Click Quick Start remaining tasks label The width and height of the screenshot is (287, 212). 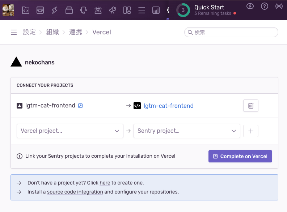tap(212, 13)
